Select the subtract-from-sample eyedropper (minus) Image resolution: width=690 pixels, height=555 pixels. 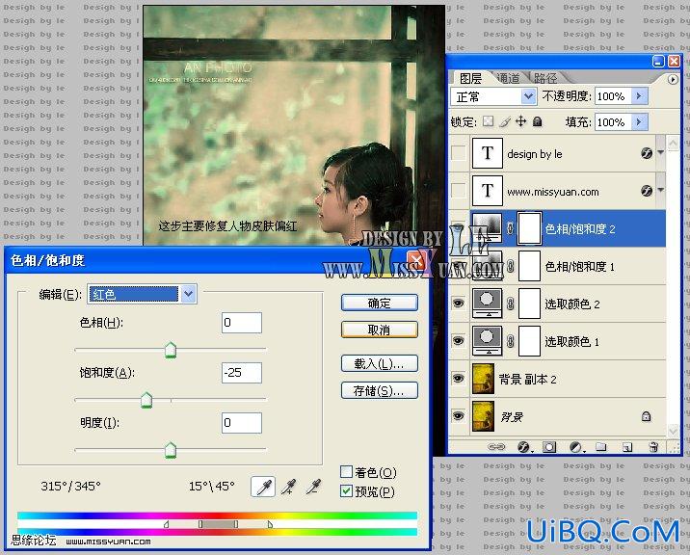point(313,487)
